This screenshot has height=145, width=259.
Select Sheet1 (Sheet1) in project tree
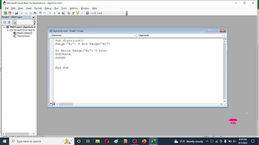pyautogui.click(x=25, y=33)
